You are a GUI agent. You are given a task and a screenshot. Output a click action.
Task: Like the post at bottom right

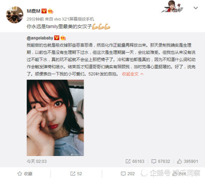[179, 174]
